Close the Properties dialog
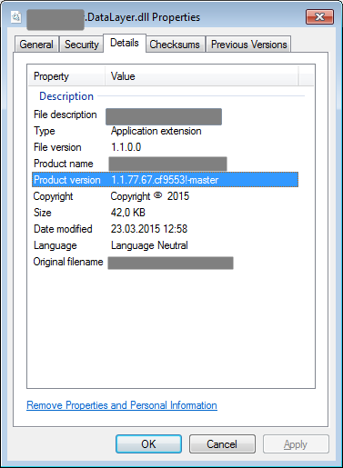This screenshot has height=468, width=343. click(319, 16)
